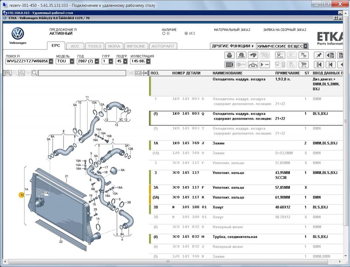Switch to the INFOLINE tab
Screen dimensions: 350x267
[x=136, y=46]
